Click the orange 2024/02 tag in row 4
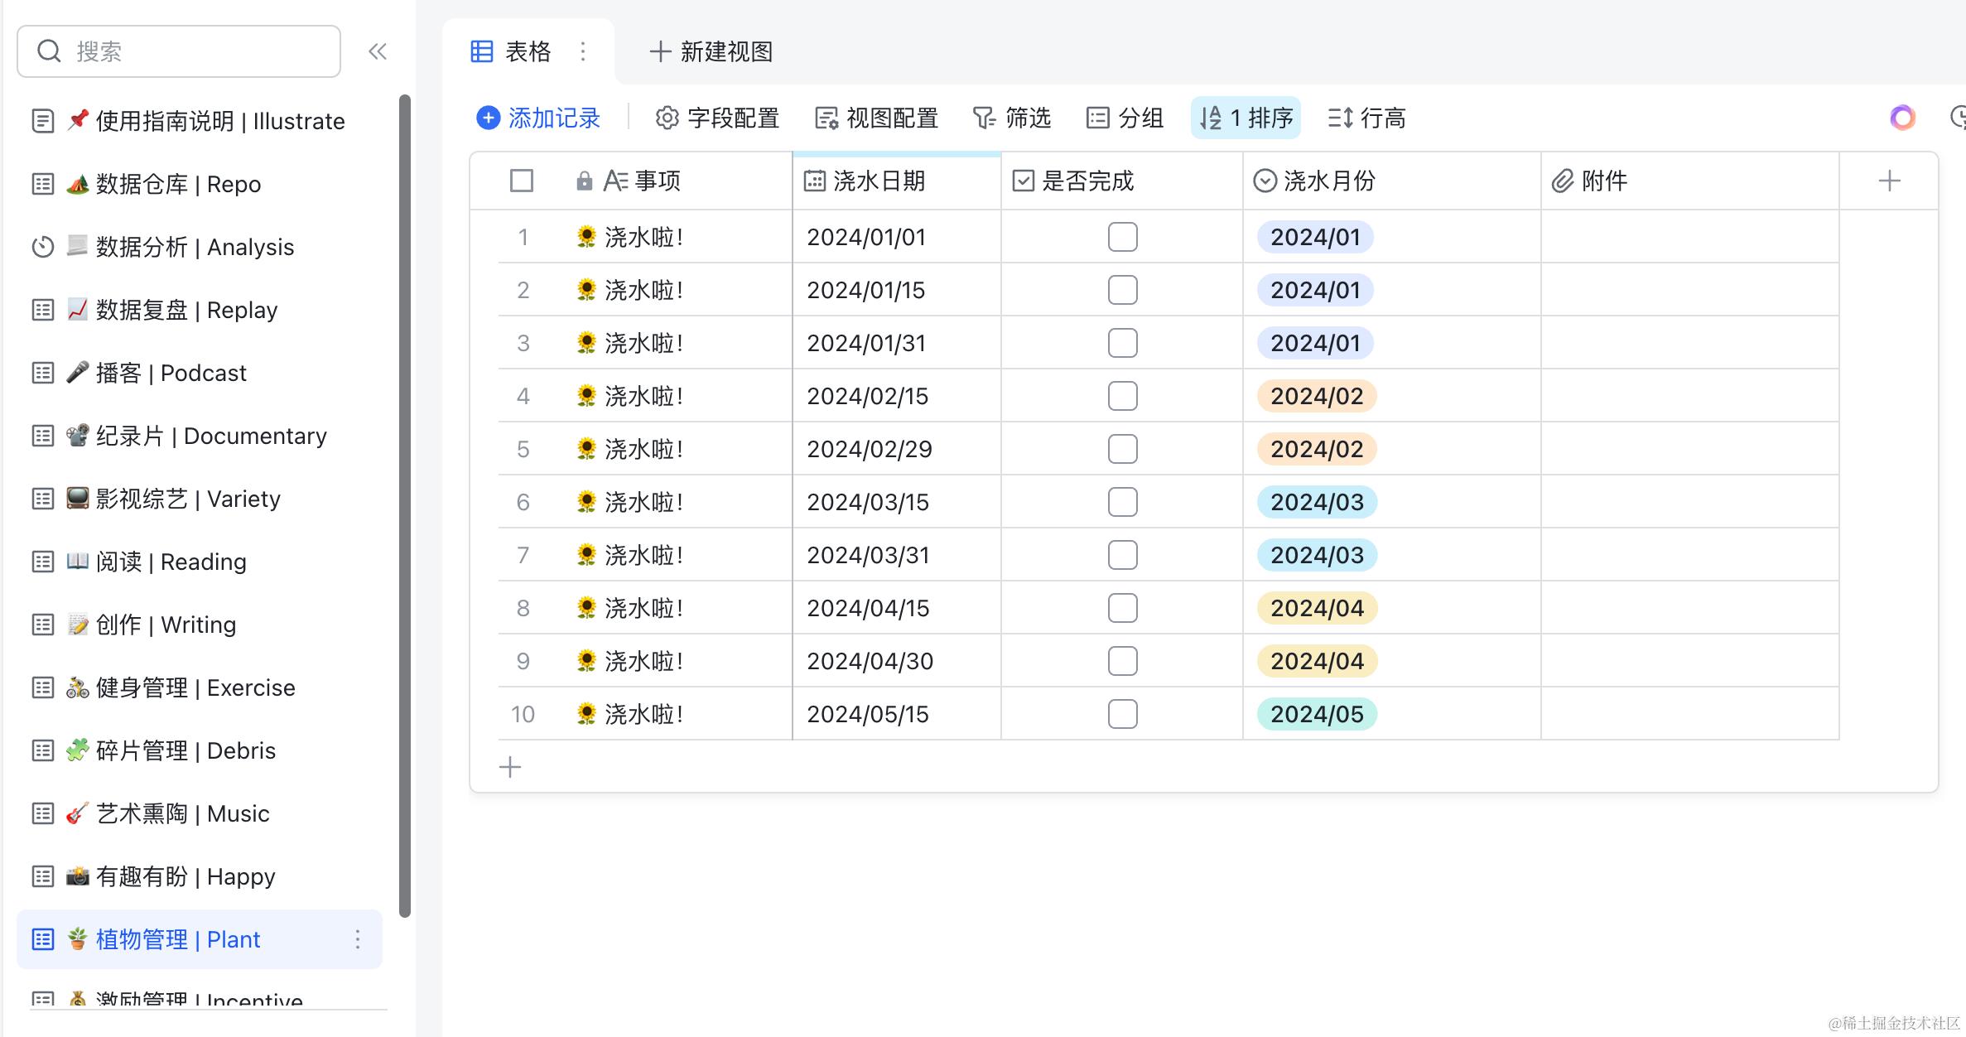The height and width of the screenshot is (1037, 1966). coord(1316,396)
